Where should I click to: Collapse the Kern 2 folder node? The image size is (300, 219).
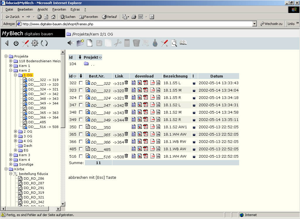11,70
